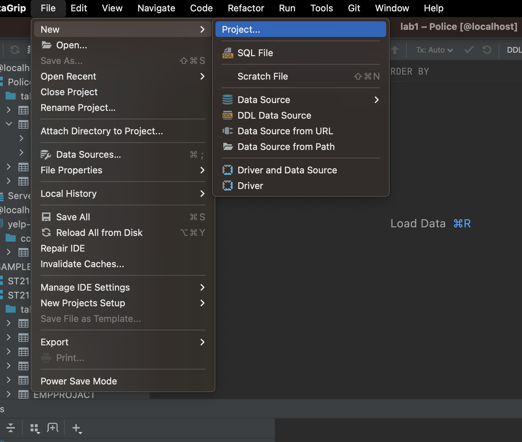522x442 pixels.
Task: Open the Run menu
Action: point(287,8)
